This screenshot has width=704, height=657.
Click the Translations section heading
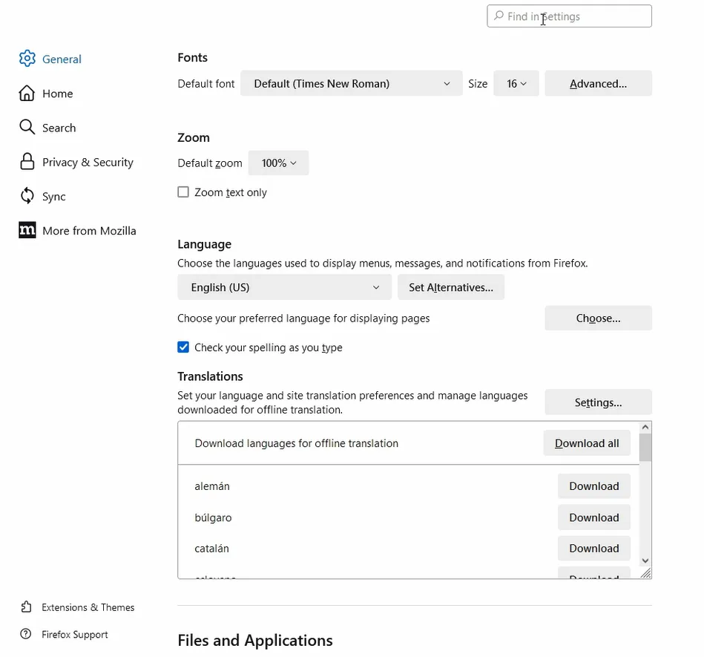pos(210,376)
